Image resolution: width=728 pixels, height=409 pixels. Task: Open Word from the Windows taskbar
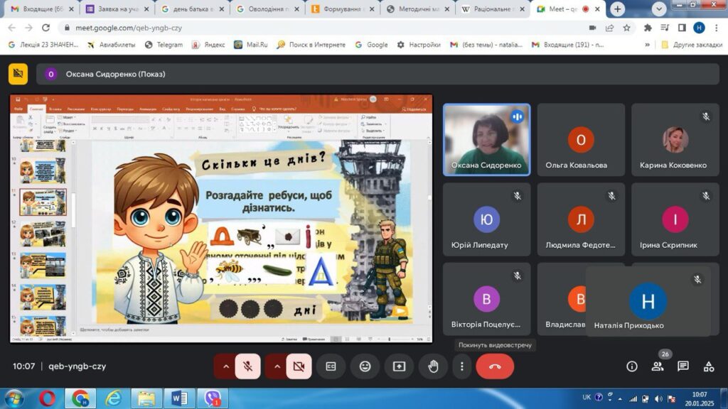(178, 398)
